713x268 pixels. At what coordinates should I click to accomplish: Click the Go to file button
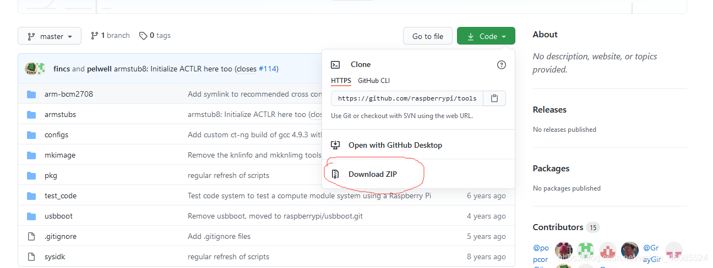pyautogui.click(x=428, y=36)
